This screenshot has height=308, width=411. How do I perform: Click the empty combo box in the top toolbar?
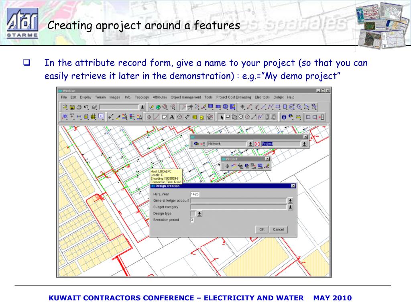click(119, 107)
